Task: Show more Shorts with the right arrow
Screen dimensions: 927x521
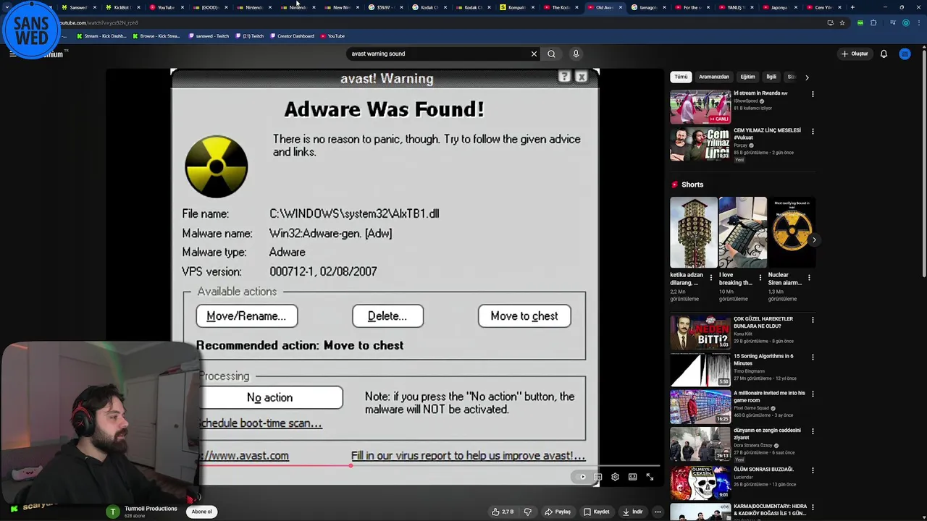Action: [814, 240]
